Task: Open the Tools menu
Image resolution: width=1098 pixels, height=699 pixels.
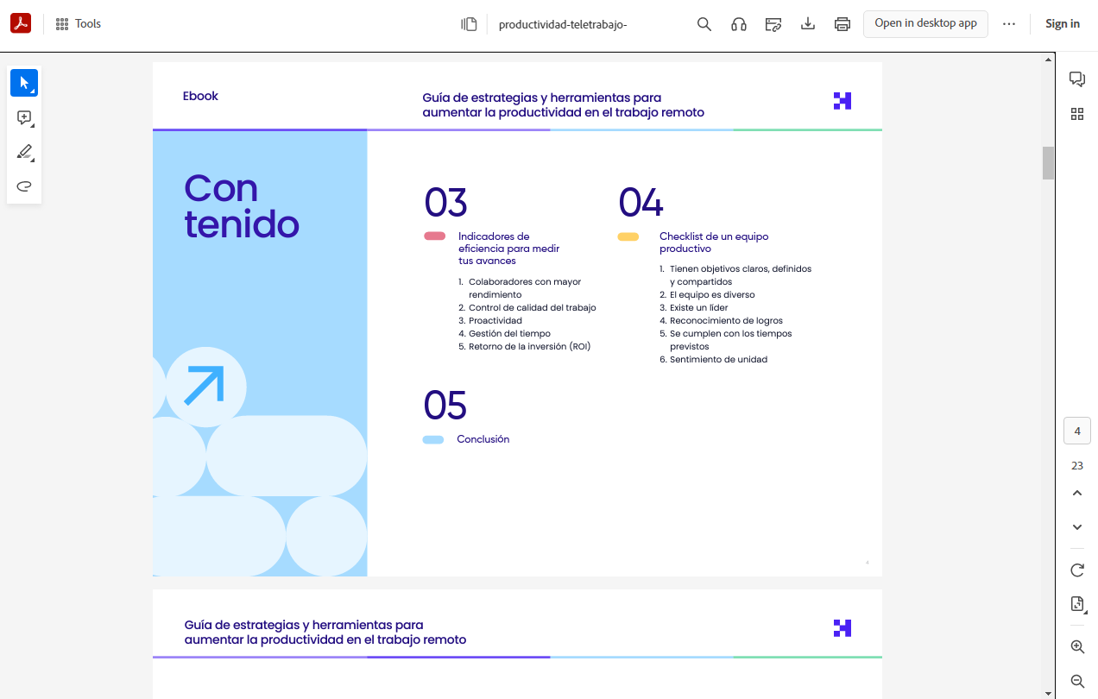Action: click(x=77, y=23)
